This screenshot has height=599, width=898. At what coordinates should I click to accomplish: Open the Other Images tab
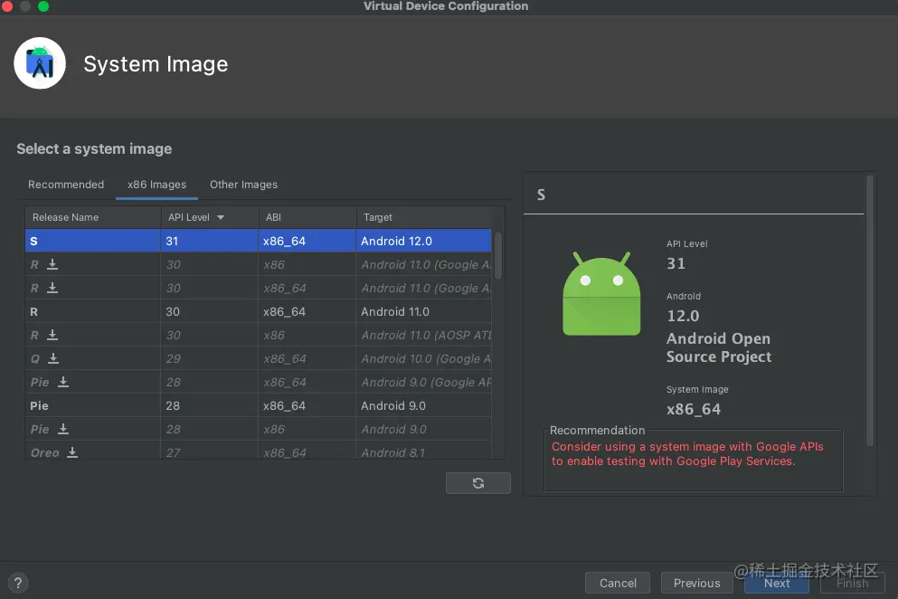(243, 185)
